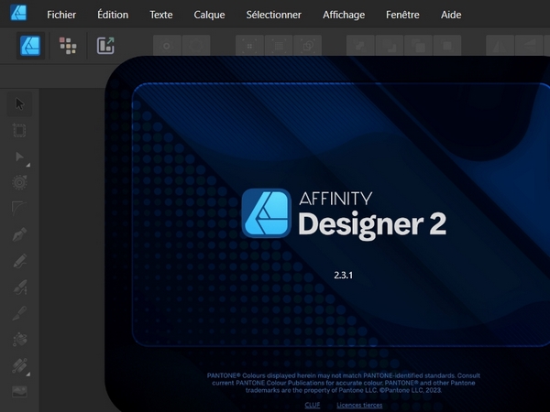Select the Shape Builder tool
Image resolution: width=550 pixels, height=412 pixels.
tap(19, 339)
